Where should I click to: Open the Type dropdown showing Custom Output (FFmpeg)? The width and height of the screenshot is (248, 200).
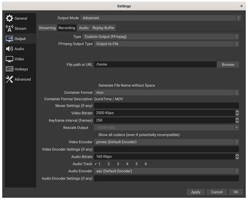161,37
